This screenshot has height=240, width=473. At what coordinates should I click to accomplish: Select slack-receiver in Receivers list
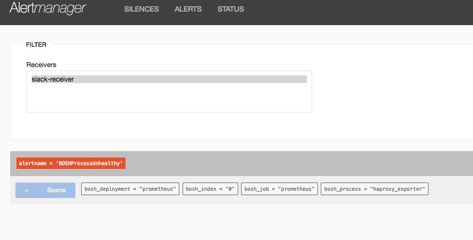(x=169, y=79)
